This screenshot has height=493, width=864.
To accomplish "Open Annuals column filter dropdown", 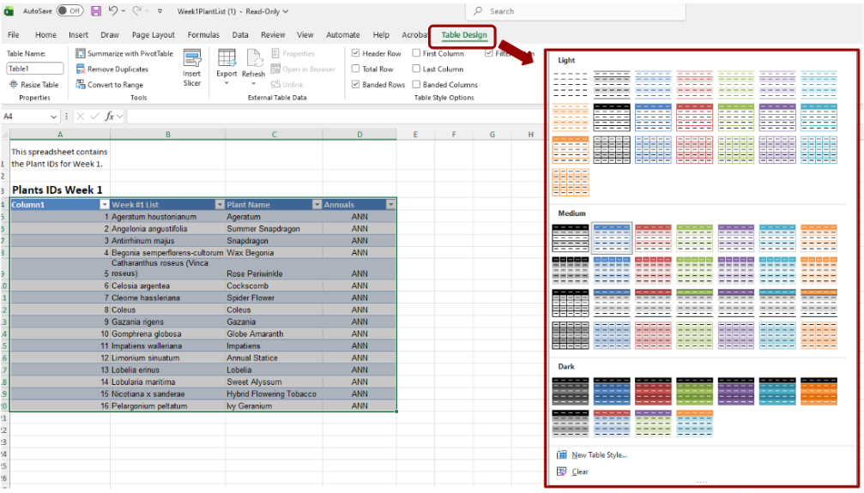I will pyautogui.click(x=390, y=204).
